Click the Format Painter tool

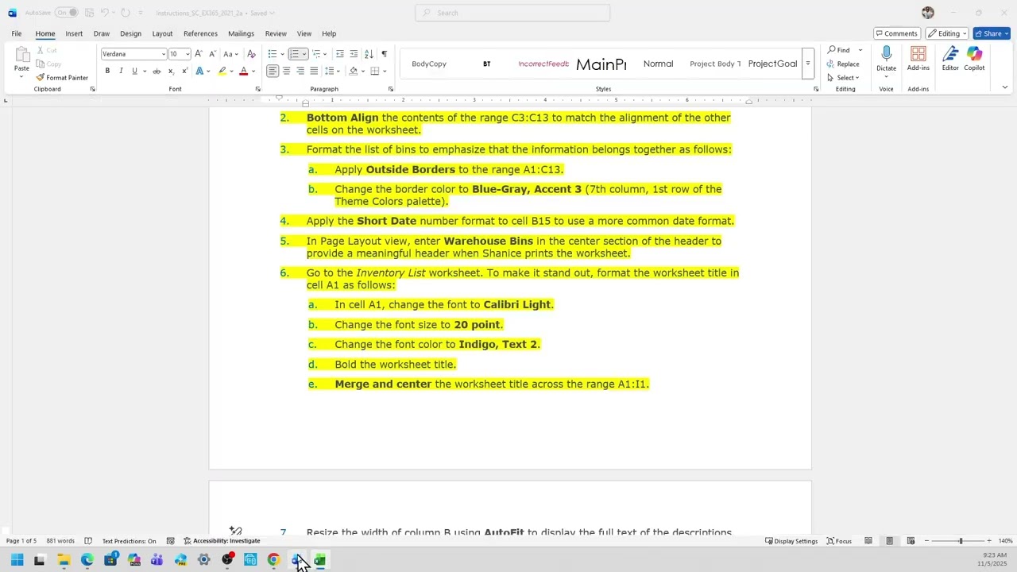click(62, 78)
